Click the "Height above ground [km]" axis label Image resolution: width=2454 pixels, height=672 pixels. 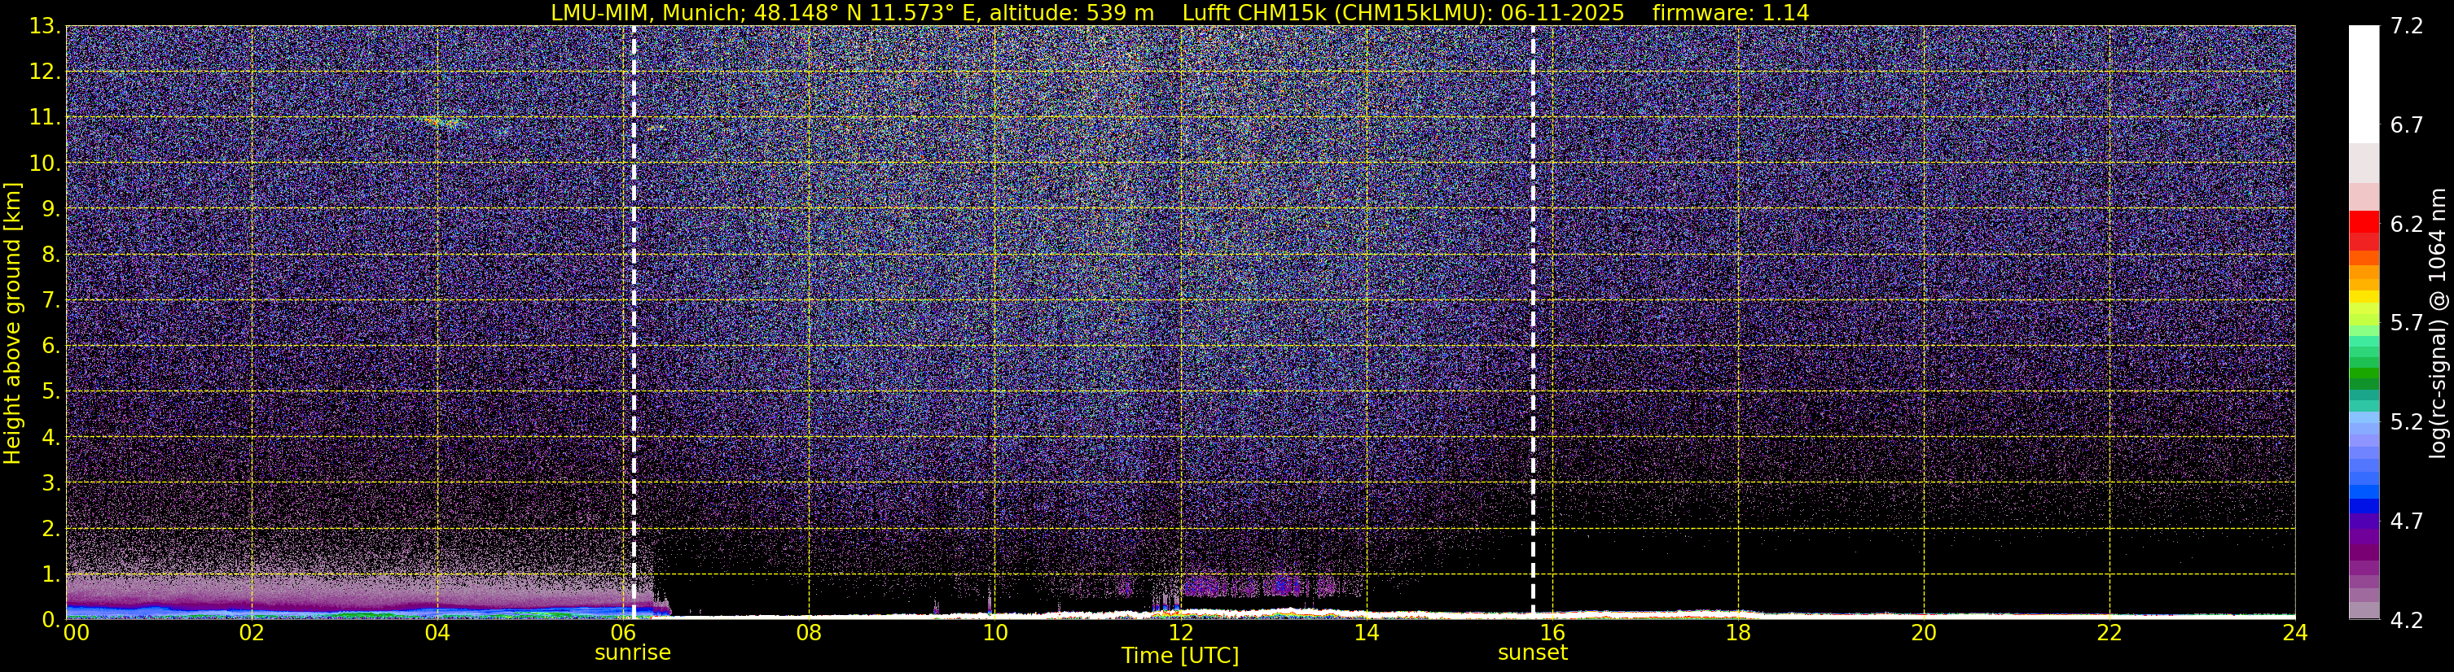[x=12, y=321]
